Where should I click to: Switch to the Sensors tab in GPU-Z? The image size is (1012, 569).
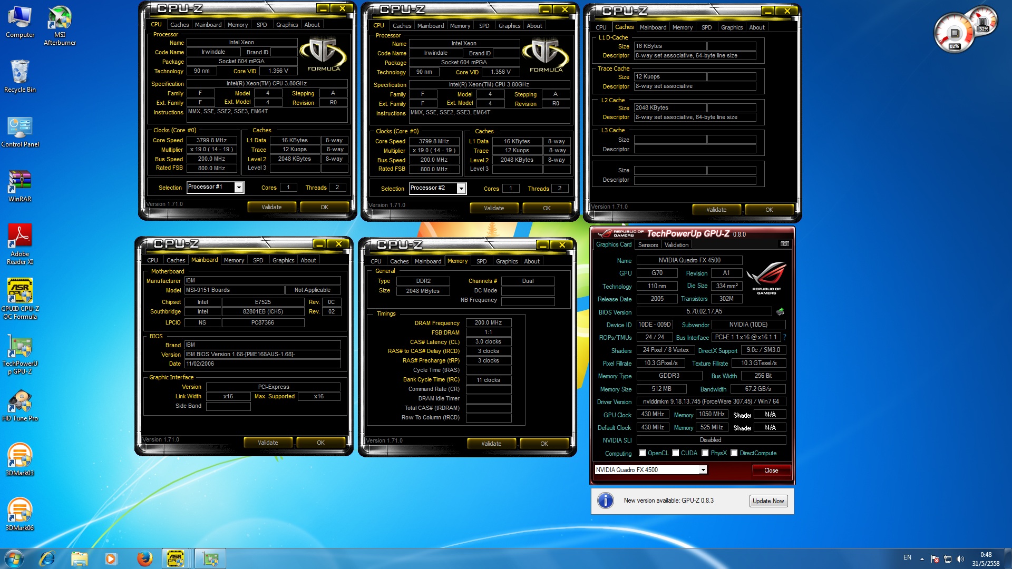(648, 245)
